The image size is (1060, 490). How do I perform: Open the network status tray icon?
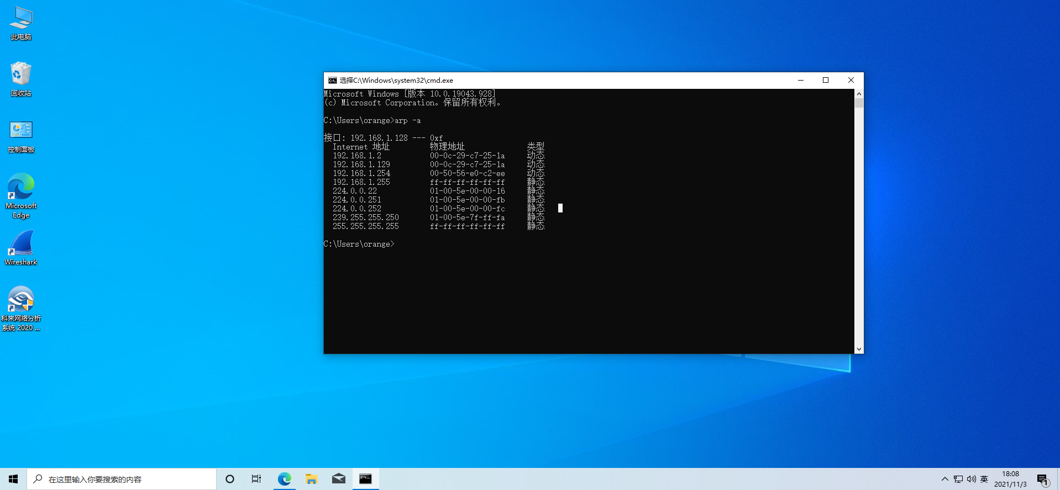pos(958,479)
